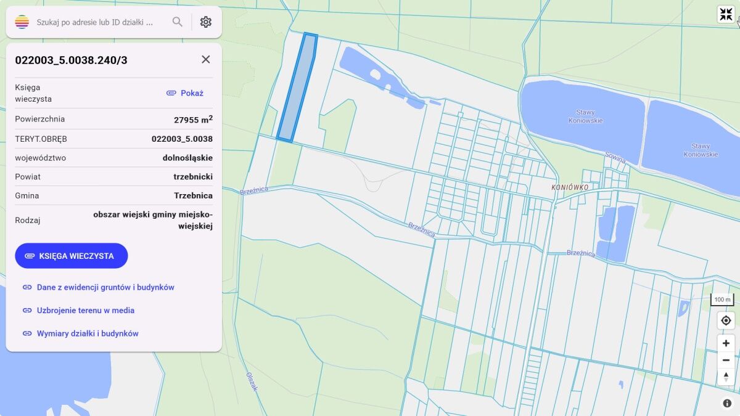Locate my position on map
This screenshot has height=416, width=740.
point(726,320)
